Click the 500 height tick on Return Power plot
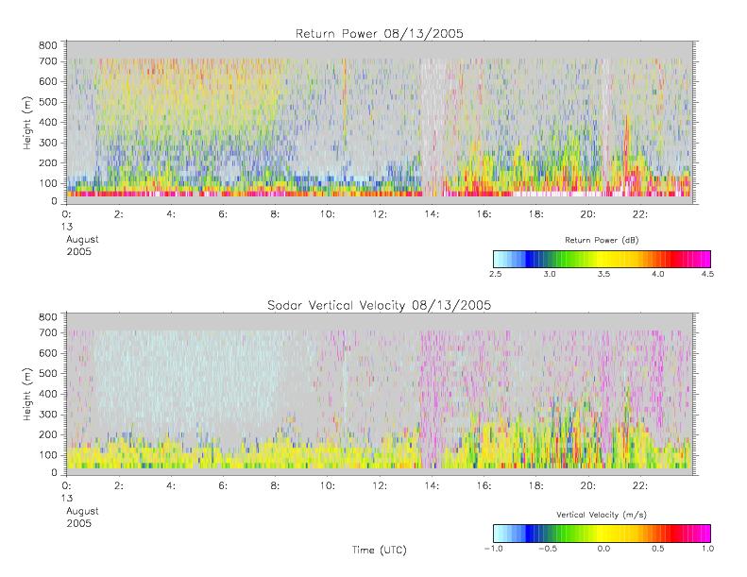747x577 pixels. coord(47,102)
